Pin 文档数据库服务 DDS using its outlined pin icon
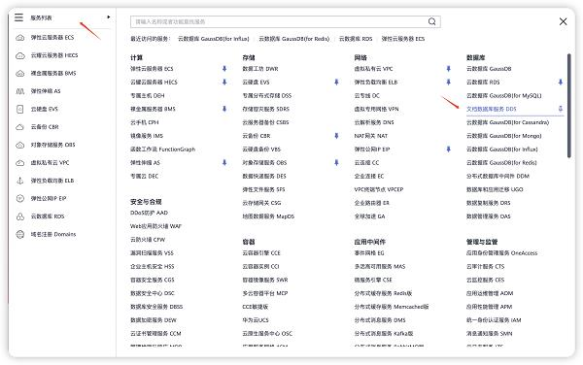The height and width of the screenshot is (365, 583). [561, 109]
